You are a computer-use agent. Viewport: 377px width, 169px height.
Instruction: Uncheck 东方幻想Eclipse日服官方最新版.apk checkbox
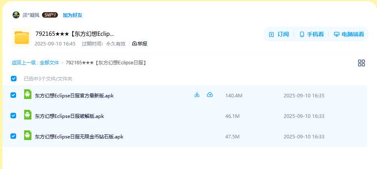(13, 95)
